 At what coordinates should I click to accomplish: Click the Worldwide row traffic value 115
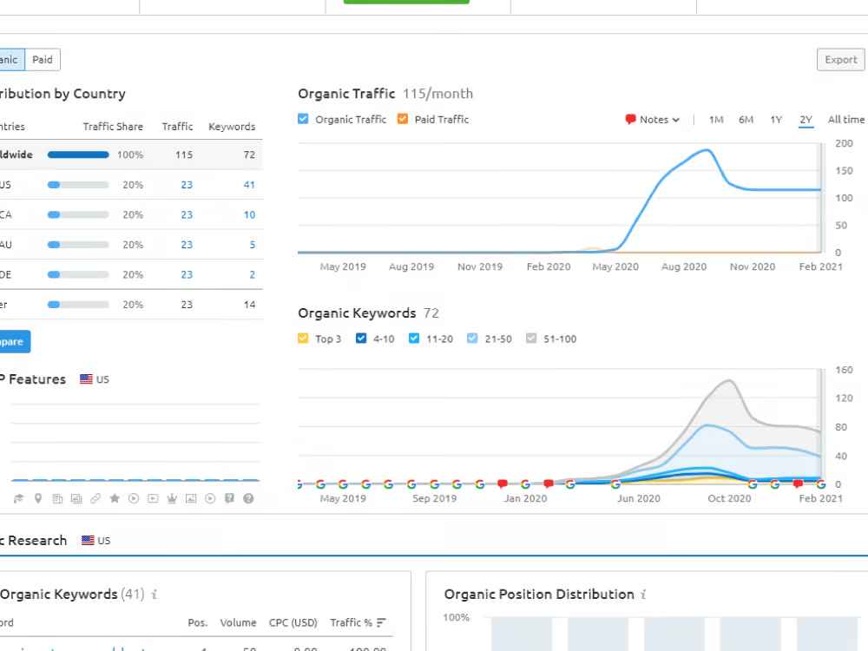184,155
